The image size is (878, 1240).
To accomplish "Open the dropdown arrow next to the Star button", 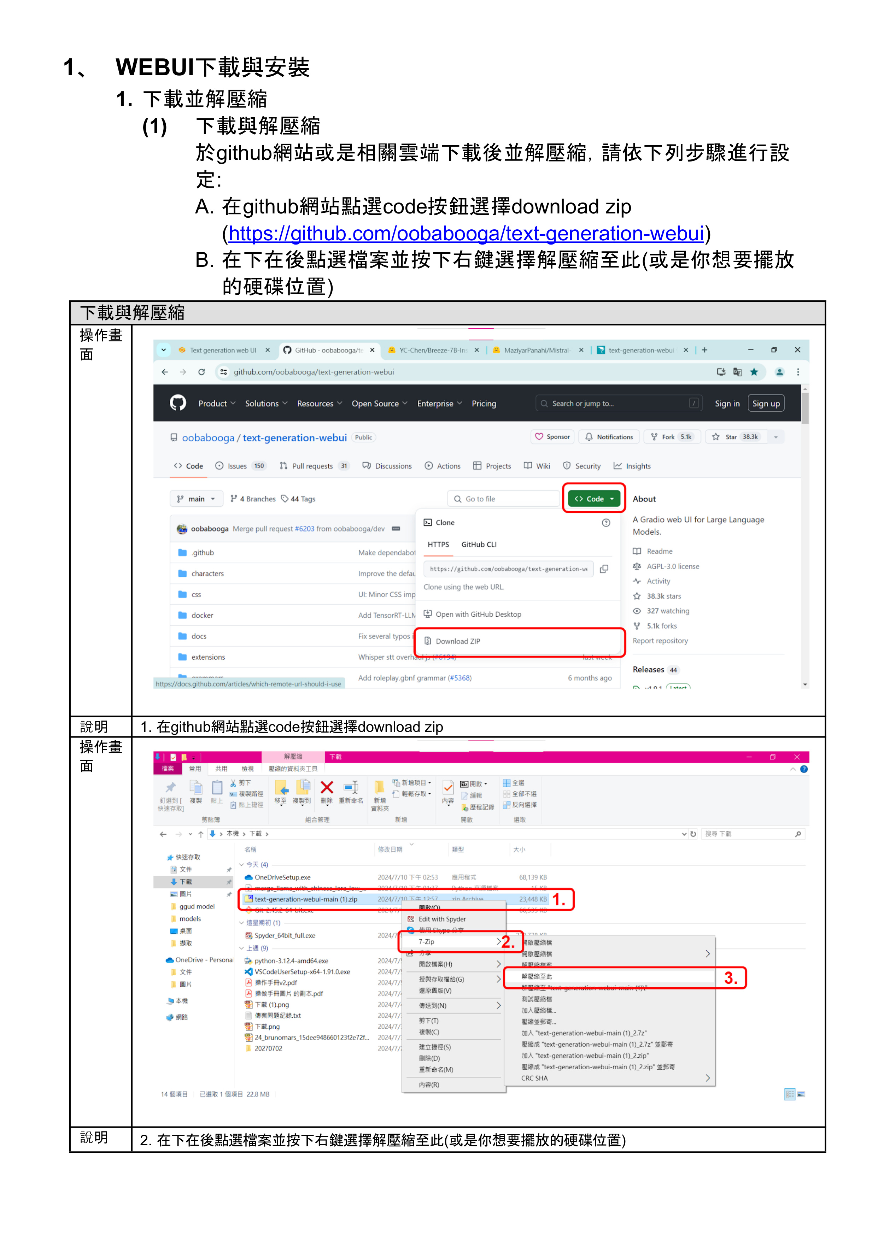I will click(776, 437).
